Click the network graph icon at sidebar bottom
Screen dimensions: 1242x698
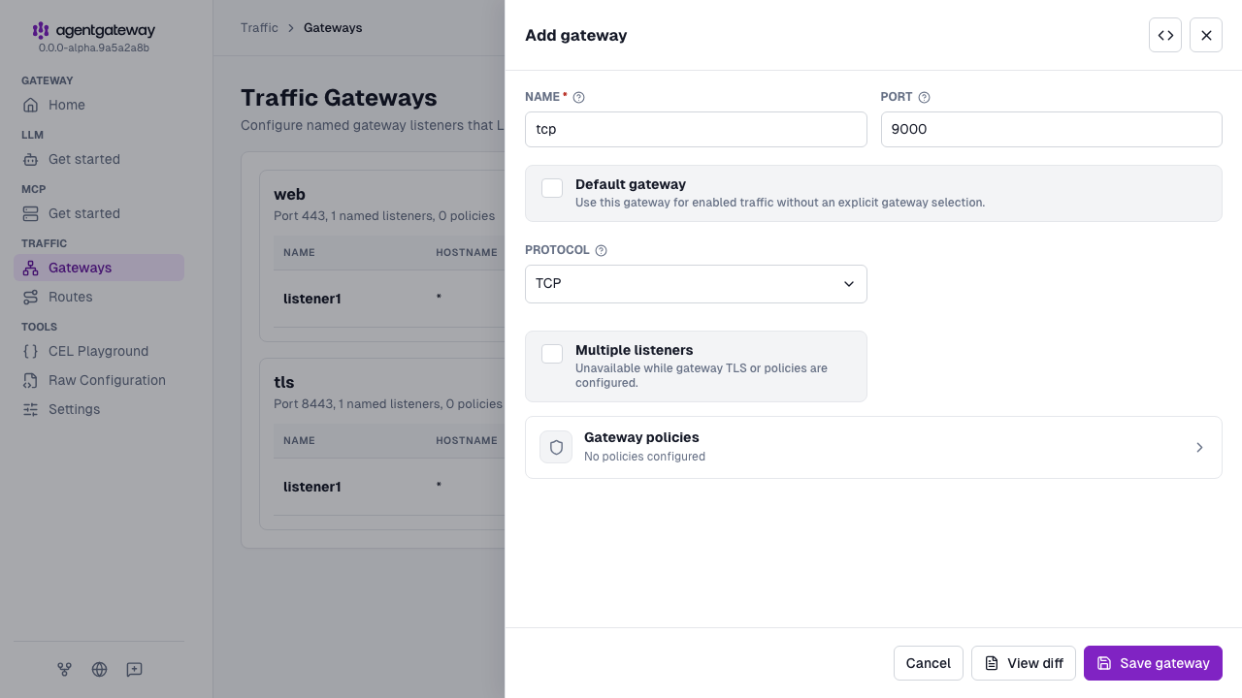64,669
